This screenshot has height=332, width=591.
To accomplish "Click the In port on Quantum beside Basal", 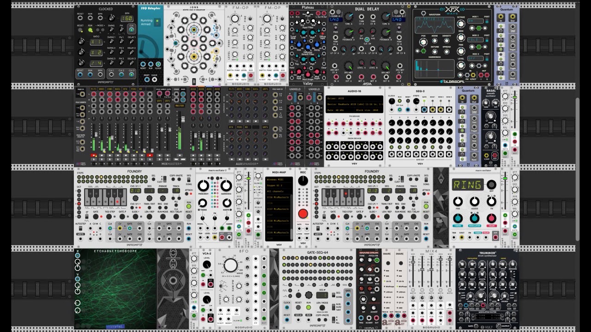I will [x=463, y=97].
